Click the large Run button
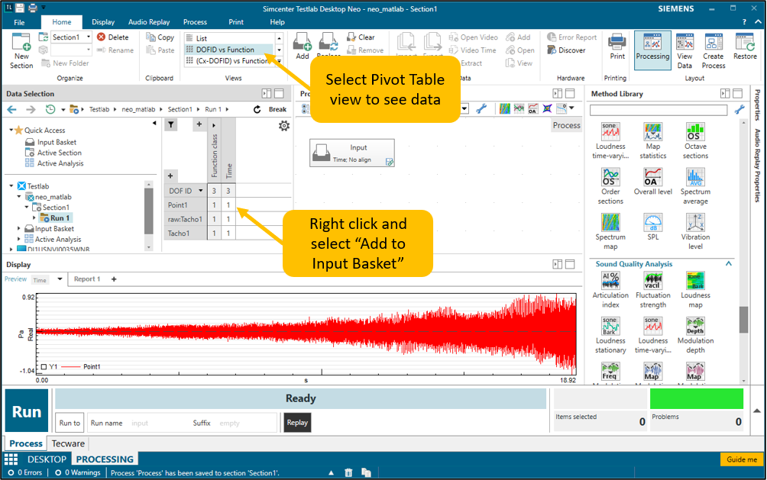Image resolution: width=767 pixels, height=480 pixels. [x=27, y=411]
